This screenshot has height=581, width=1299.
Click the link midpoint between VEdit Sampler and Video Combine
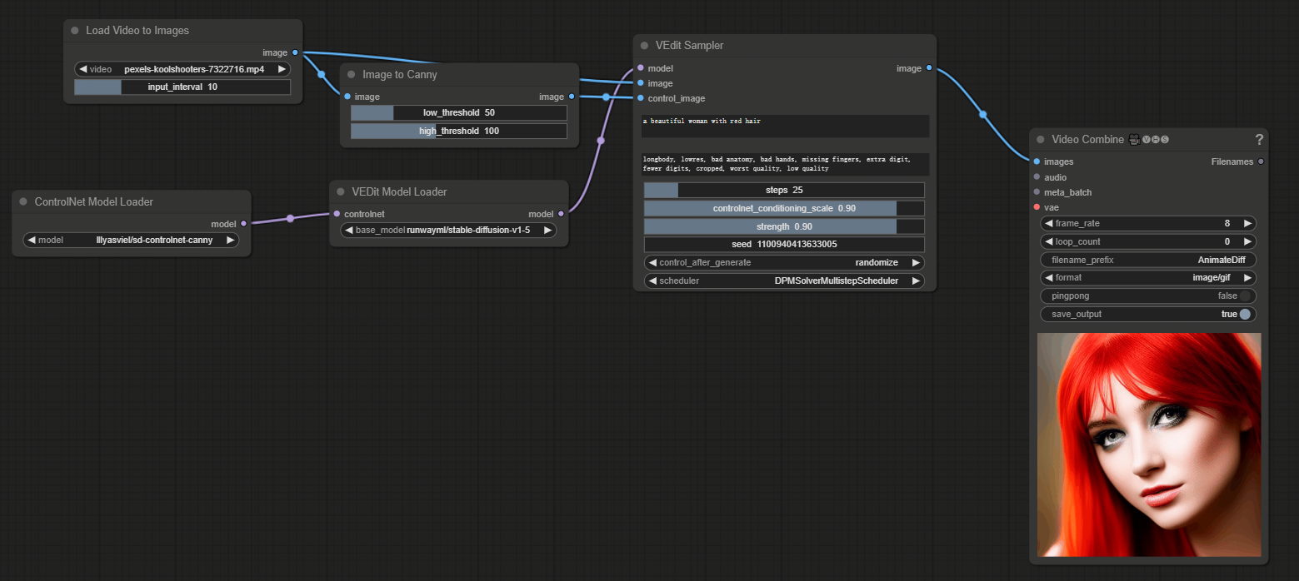coord(983,115)
